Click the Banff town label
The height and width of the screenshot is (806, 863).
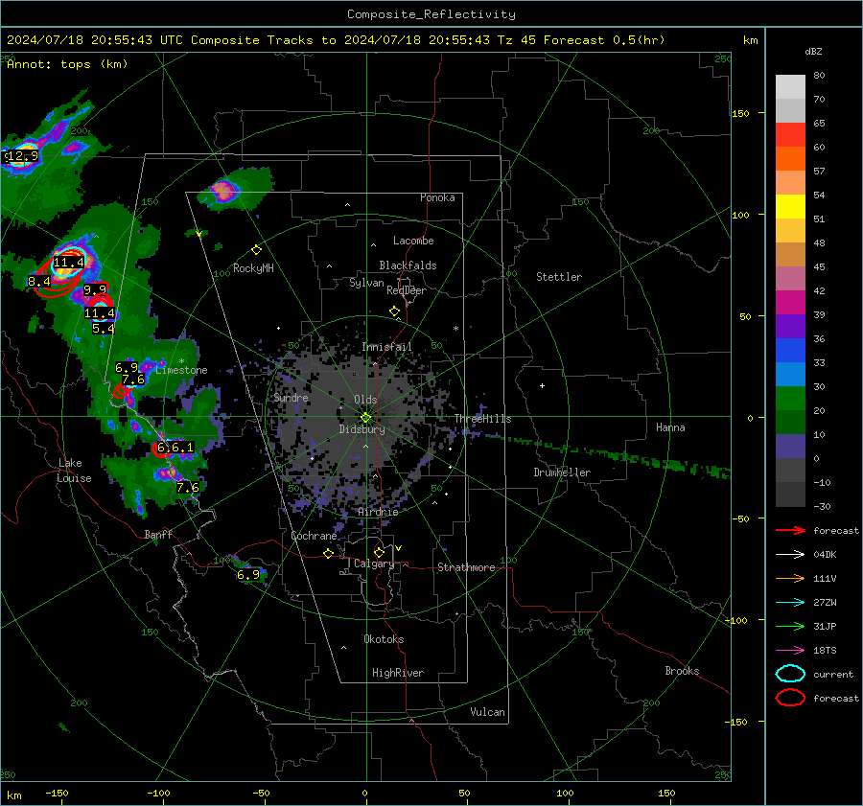tap(158, 534)
